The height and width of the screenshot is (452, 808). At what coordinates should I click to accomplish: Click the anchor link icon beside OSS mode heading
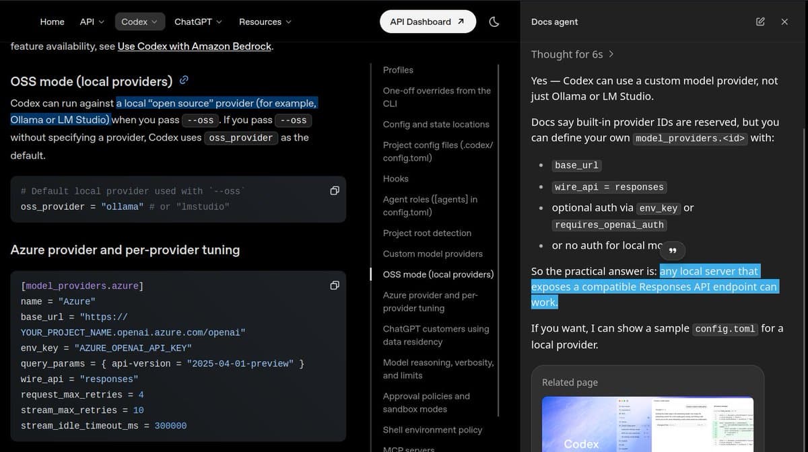pyautogui.click(x=184, y=81)
